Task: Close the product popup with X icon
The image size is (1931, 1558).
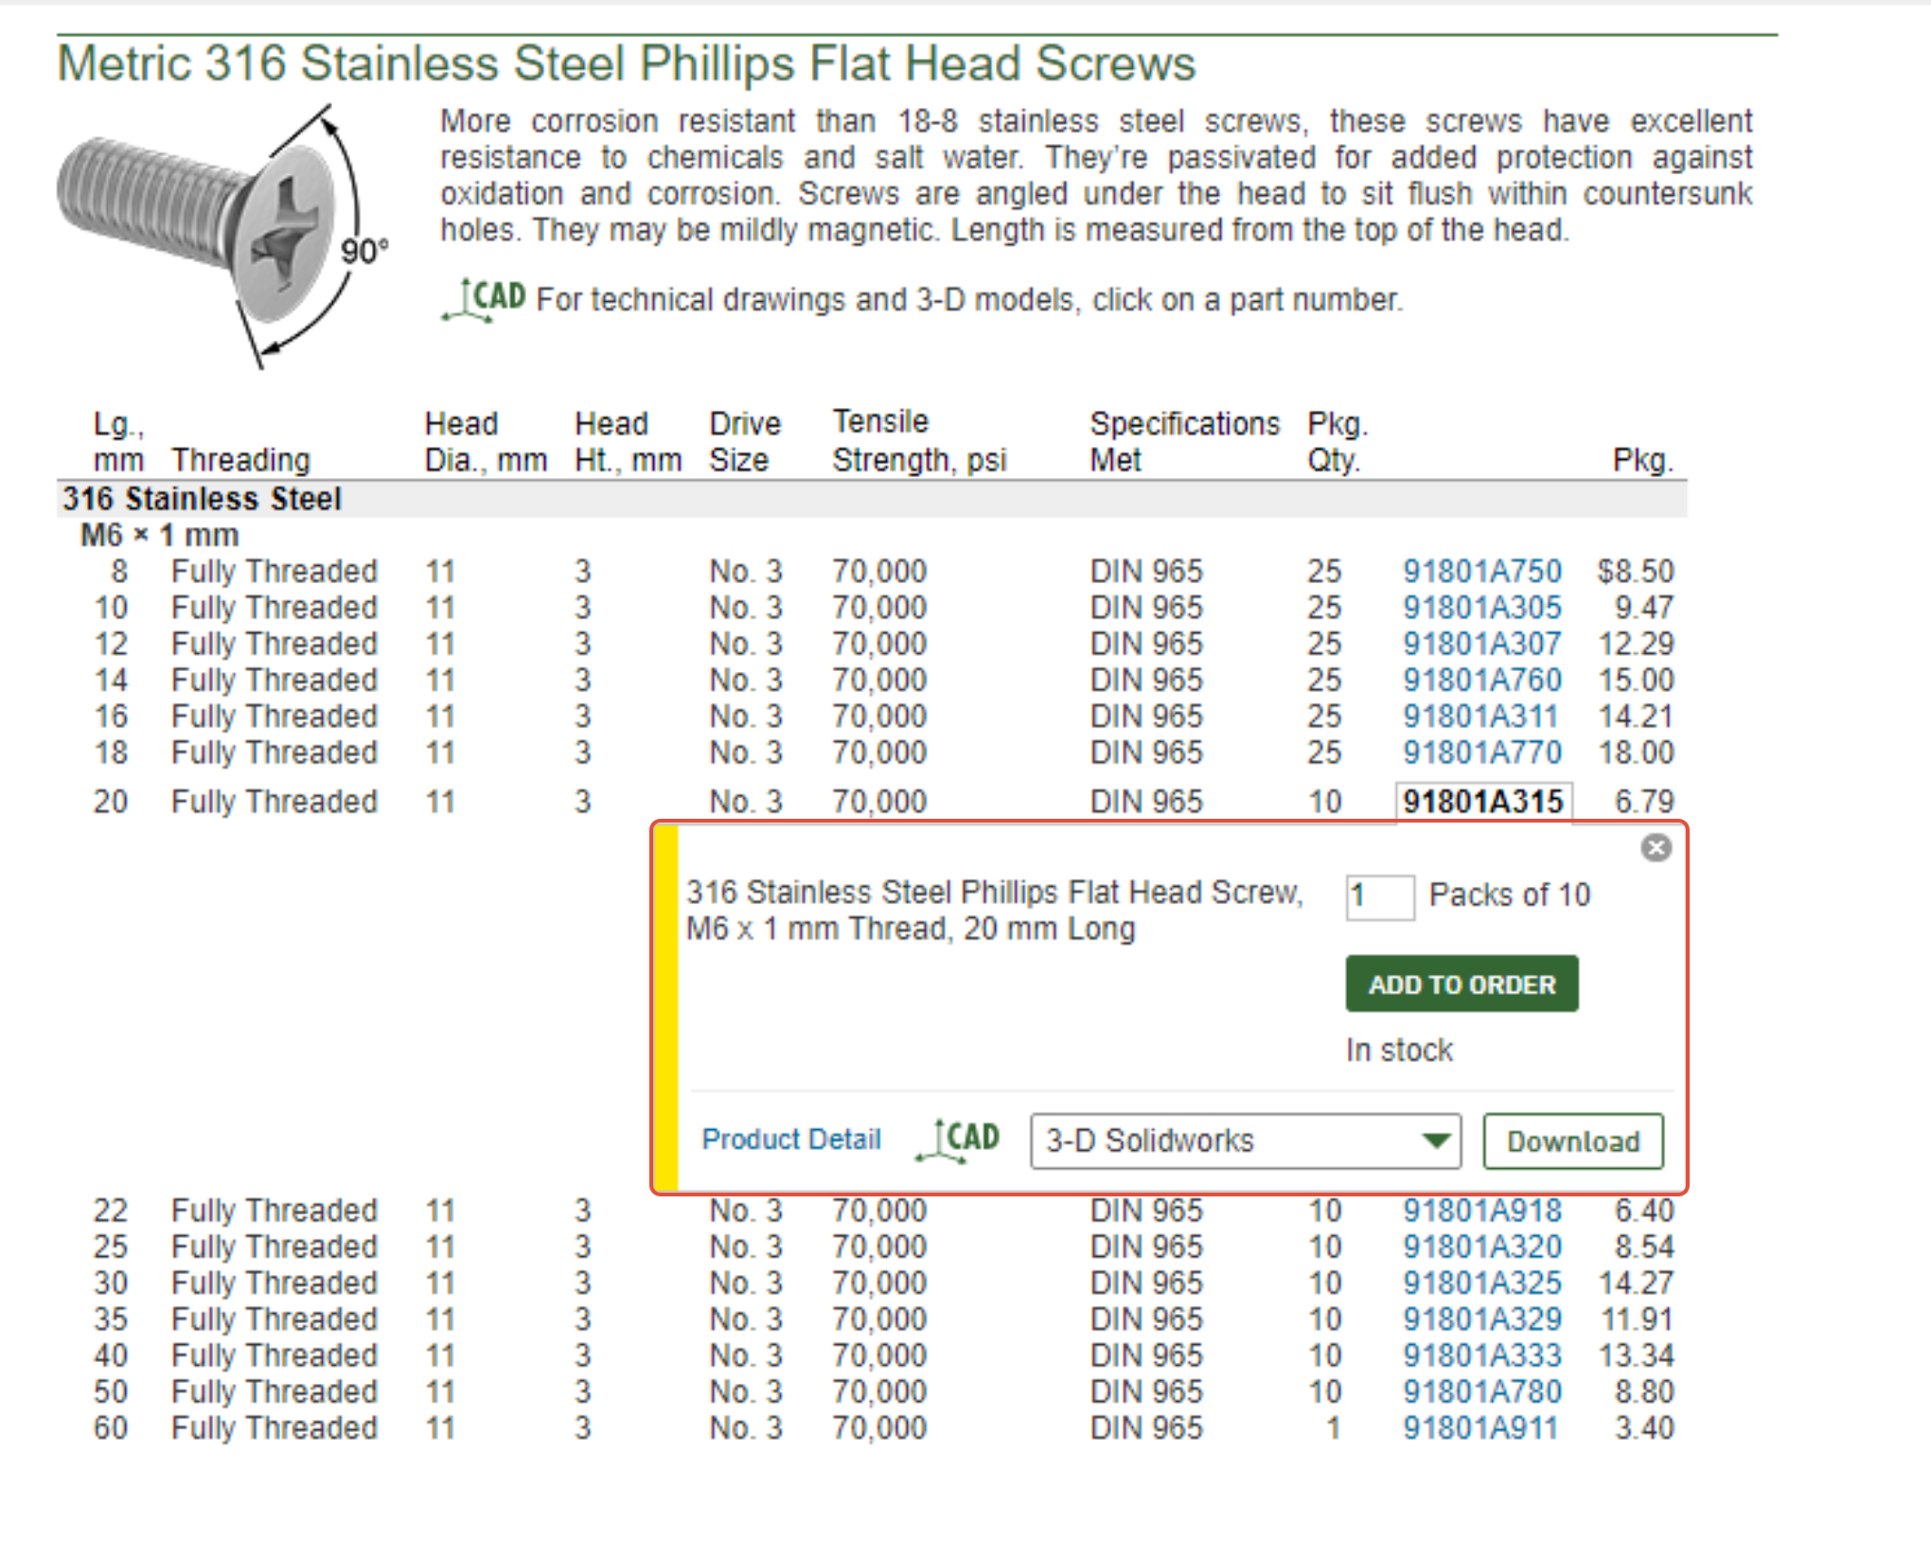Action: click(x=1656, y=847)
